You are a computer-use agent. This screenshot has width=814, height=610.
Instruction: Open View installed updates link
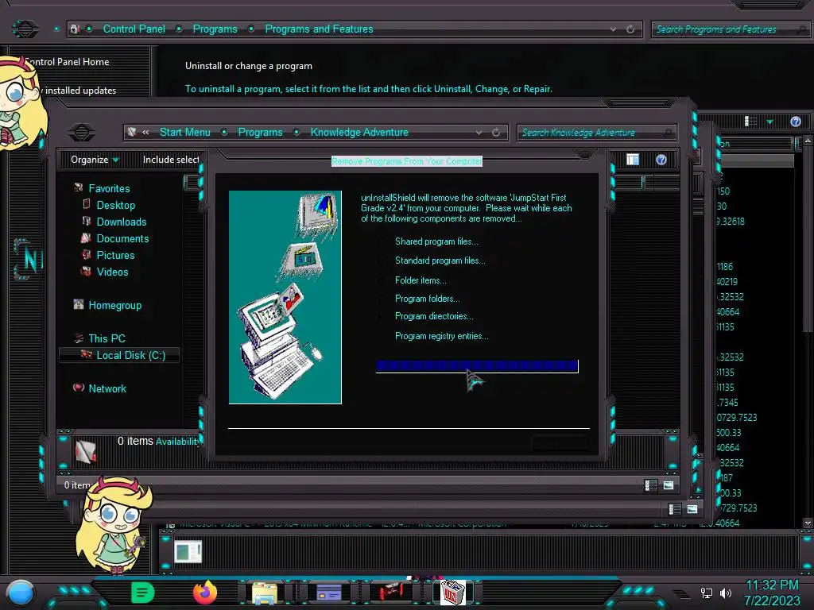tap(78, 91)
